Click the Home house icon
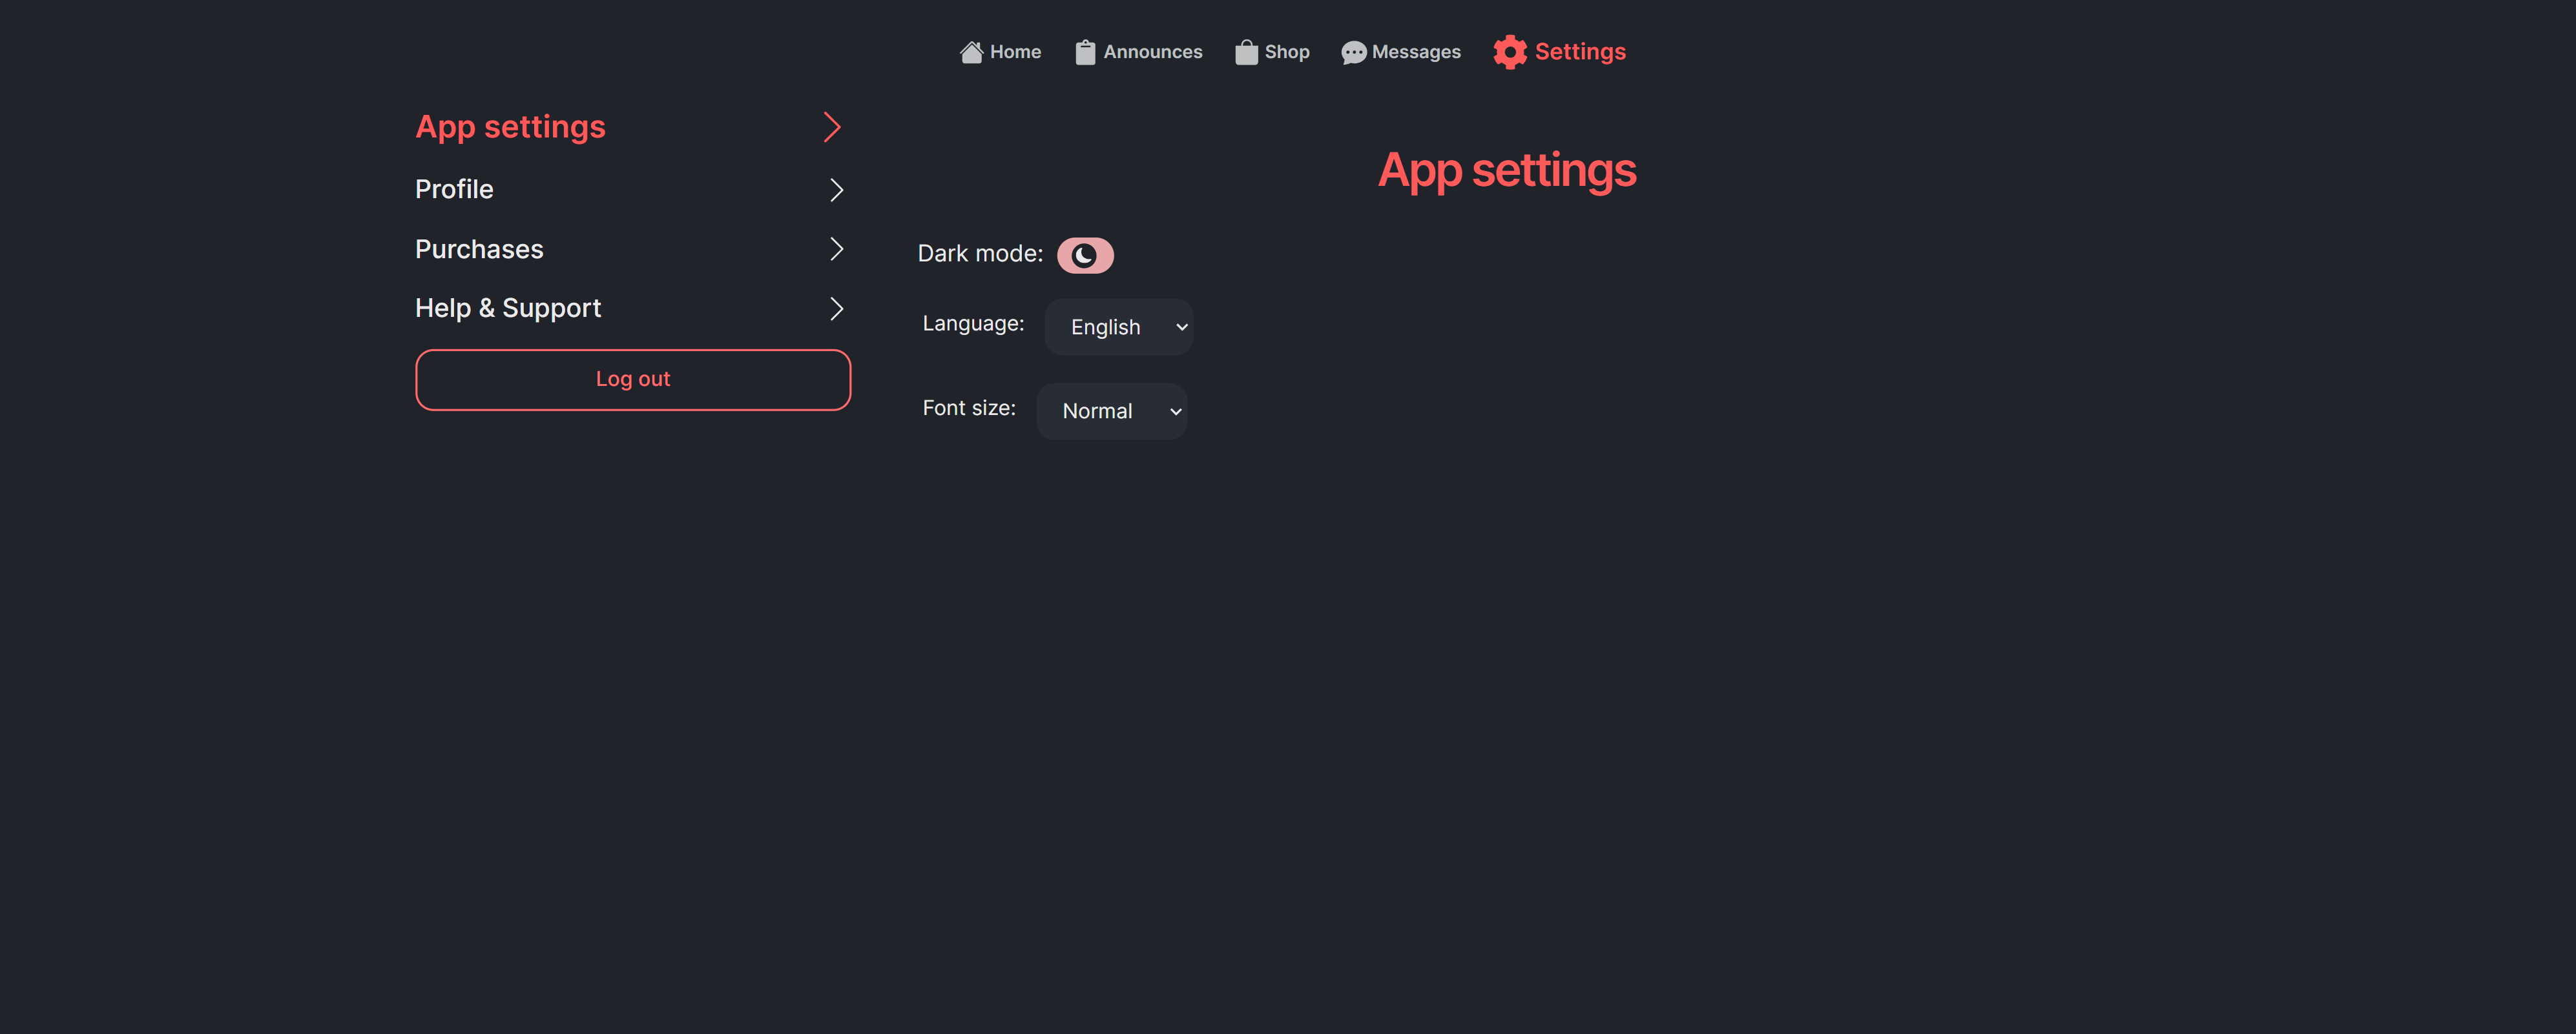The height and width of the screenshot is (1034, 2576). click(970, 52)
